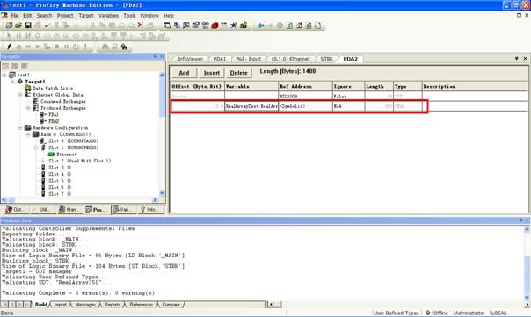This screenshot has width=531, height=317.
Task: Click the red checkmark Validate icon
Action: 47,25
